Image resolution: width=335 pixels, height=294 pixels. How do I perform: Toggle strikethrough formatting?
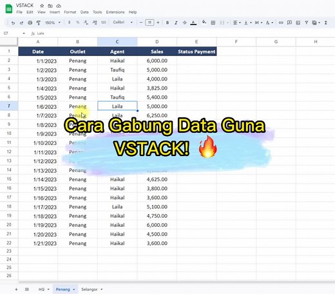coord(184,23)
